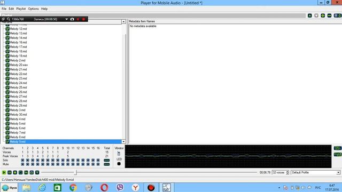Open the Playlist menu

(21, 9)
